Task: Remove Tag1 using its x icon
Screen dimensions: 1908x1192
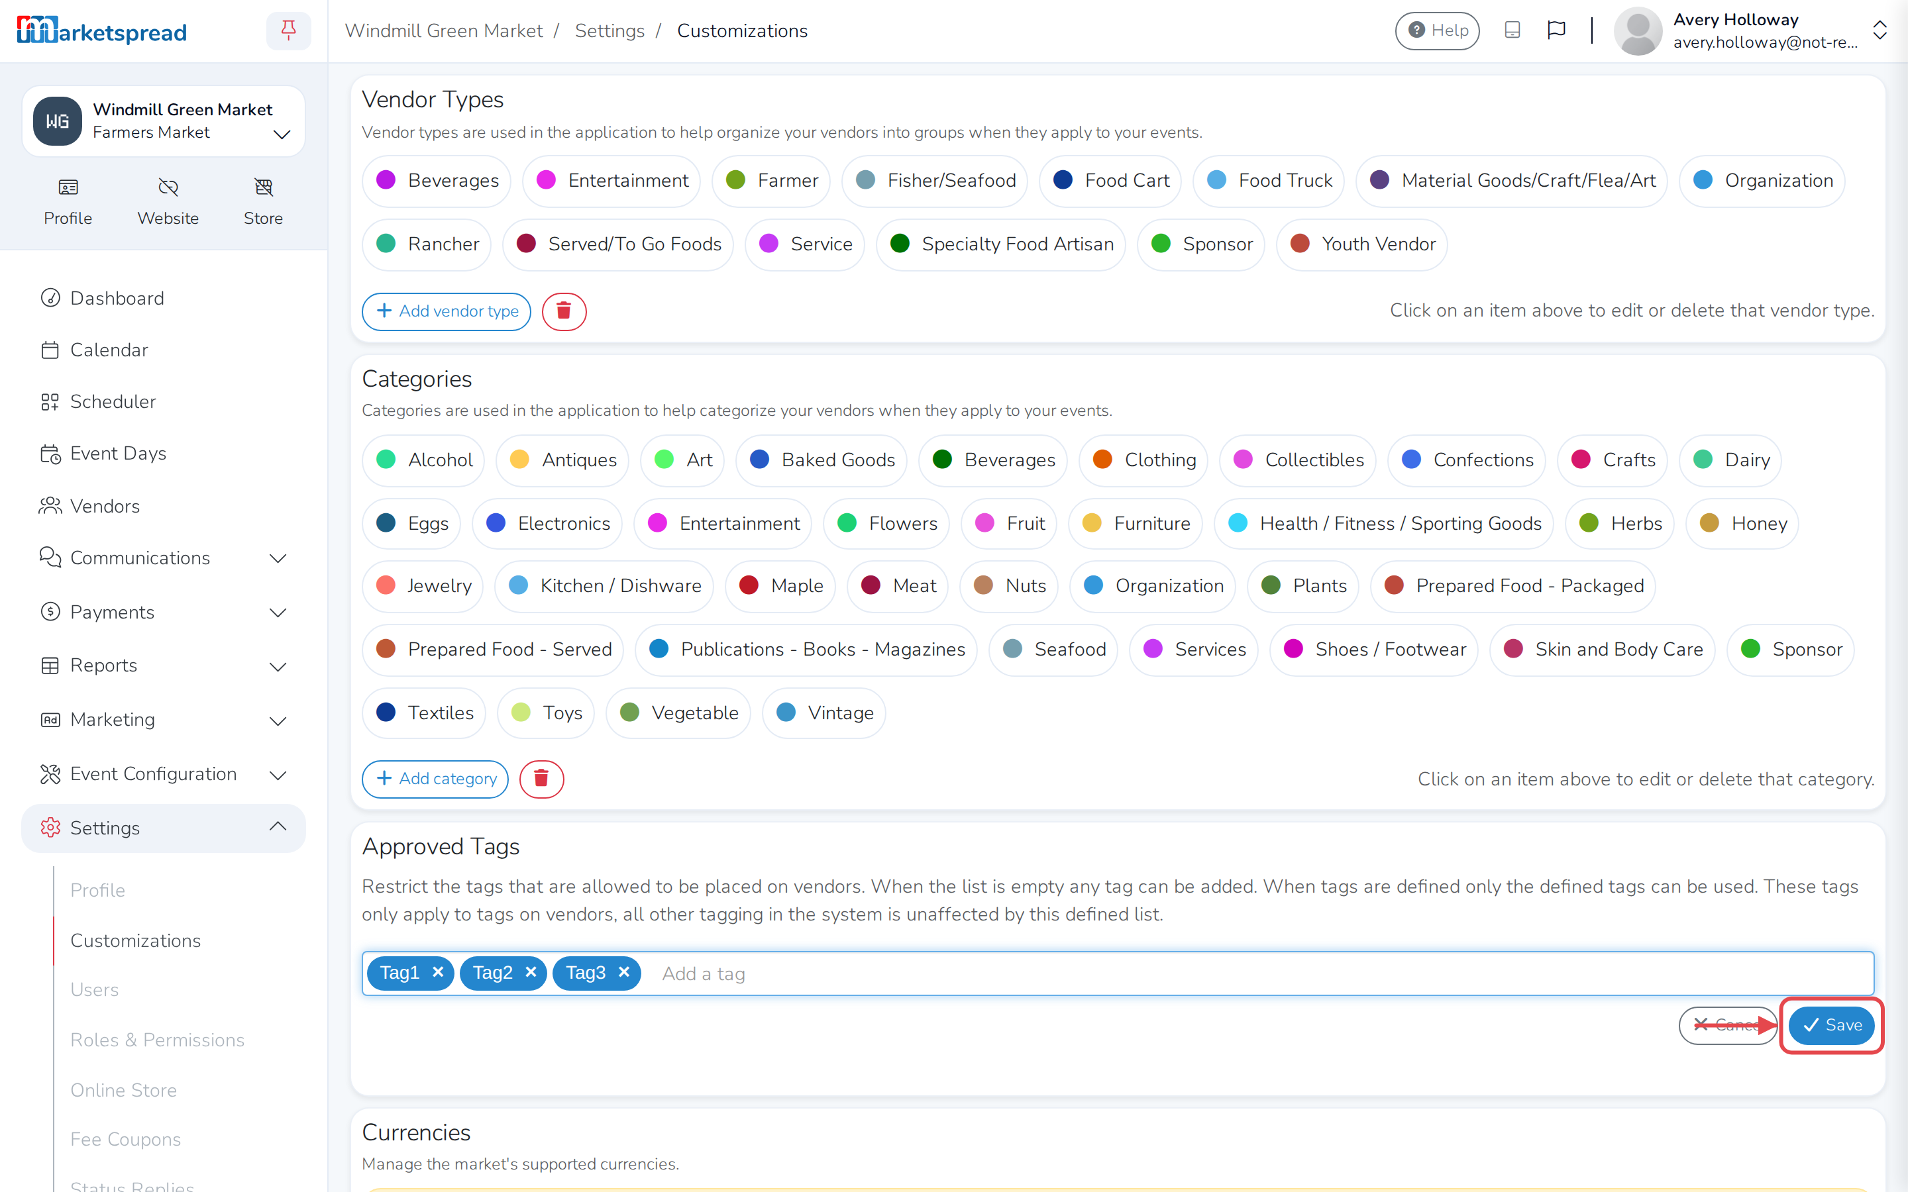Action: (x=439, y=972)
